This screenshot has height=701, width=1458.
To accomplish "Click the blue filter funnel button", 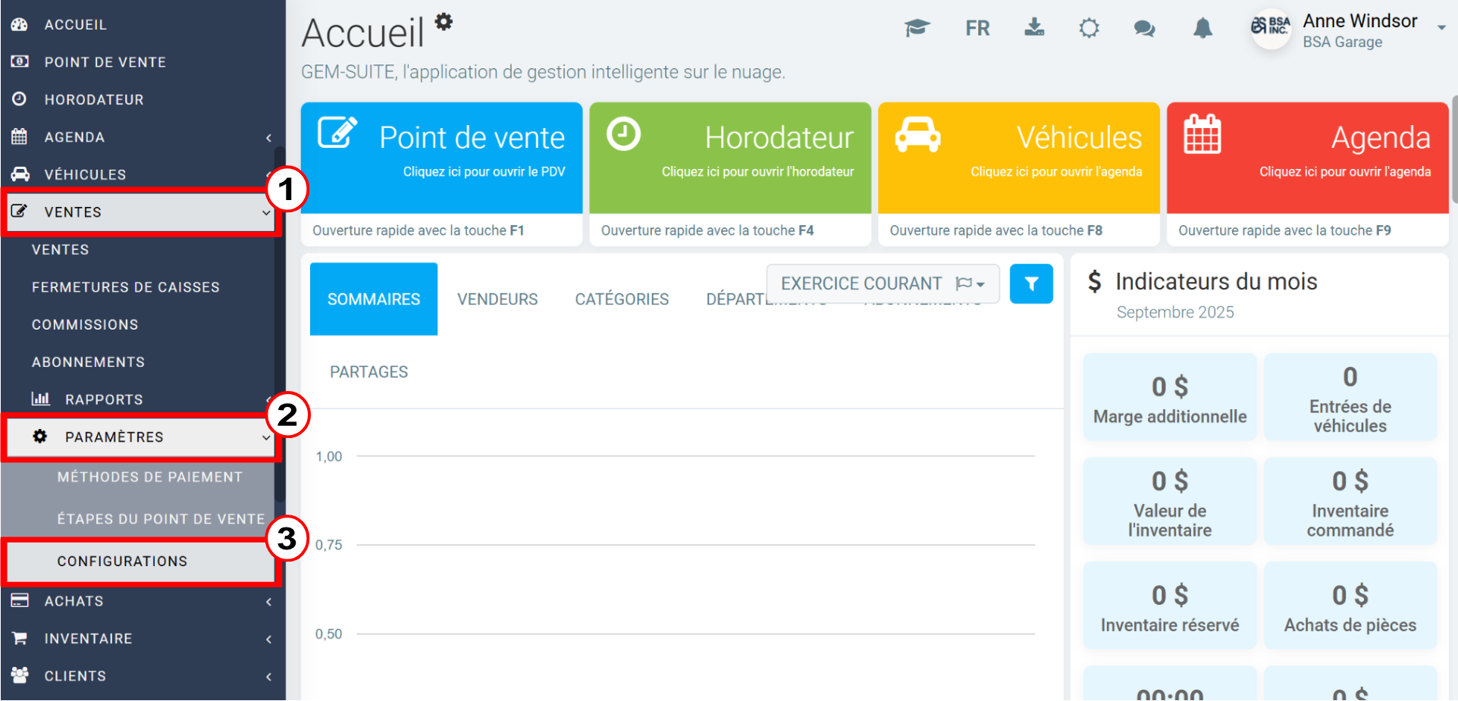I will pos(1031,284).
